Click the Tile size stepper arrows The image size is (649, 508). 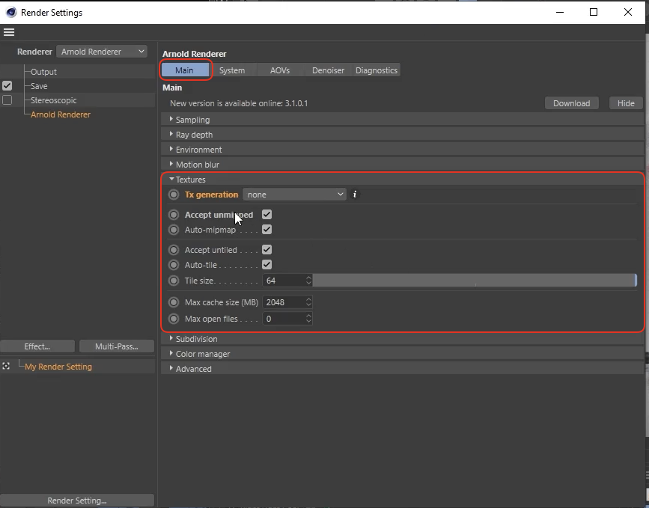[x=308, y=281]
